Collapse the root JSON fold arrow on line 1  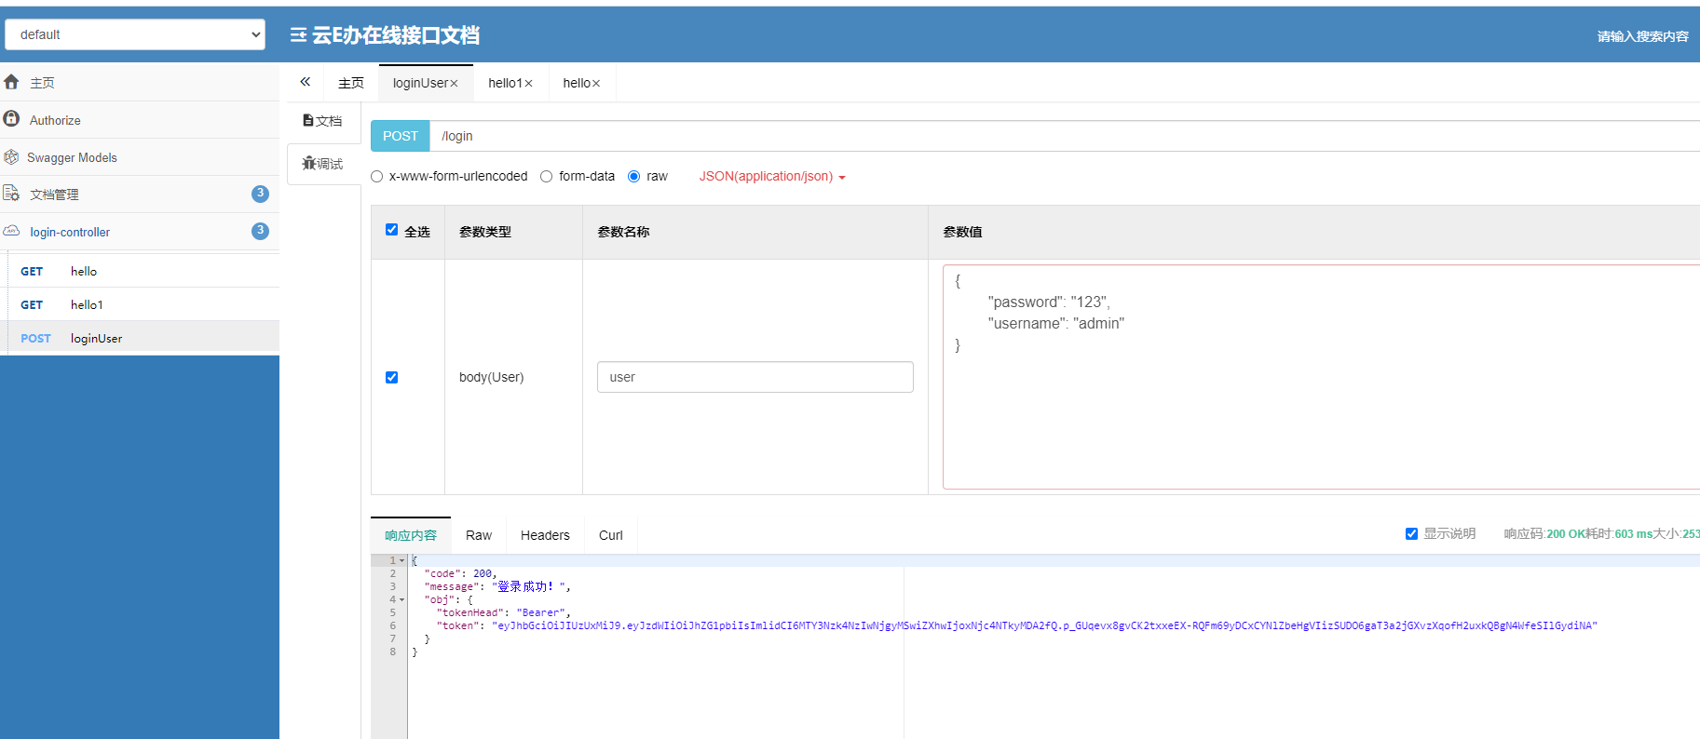point(402,560)
